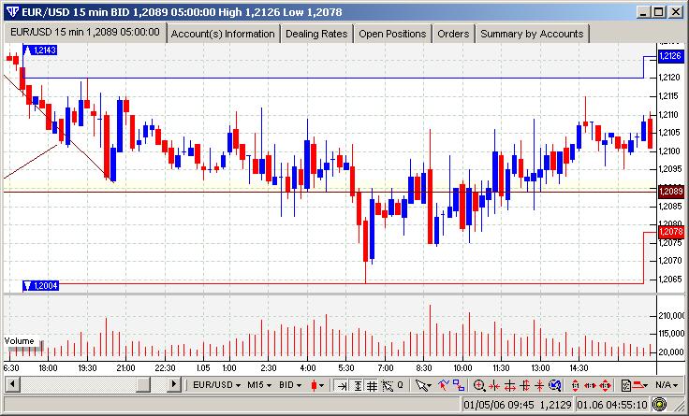689x416 pixels.
Task: Select the arrow cursor tool
Action: [421, 385]
